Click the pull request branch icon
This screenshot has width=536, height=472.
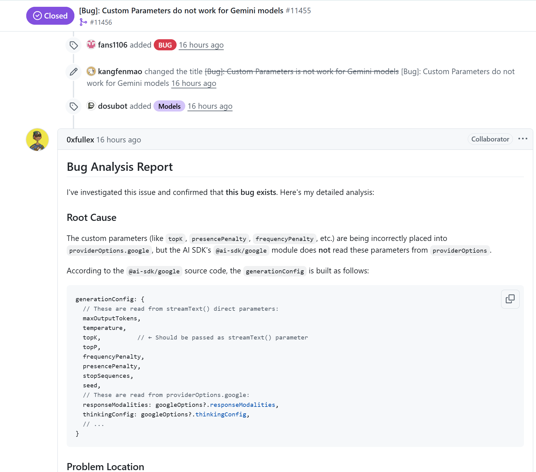coord(83,22)
